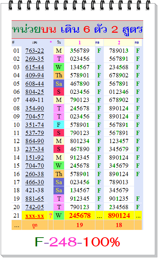Click the column 1 header
Screen dimensions: 158x258
[80, 43]
